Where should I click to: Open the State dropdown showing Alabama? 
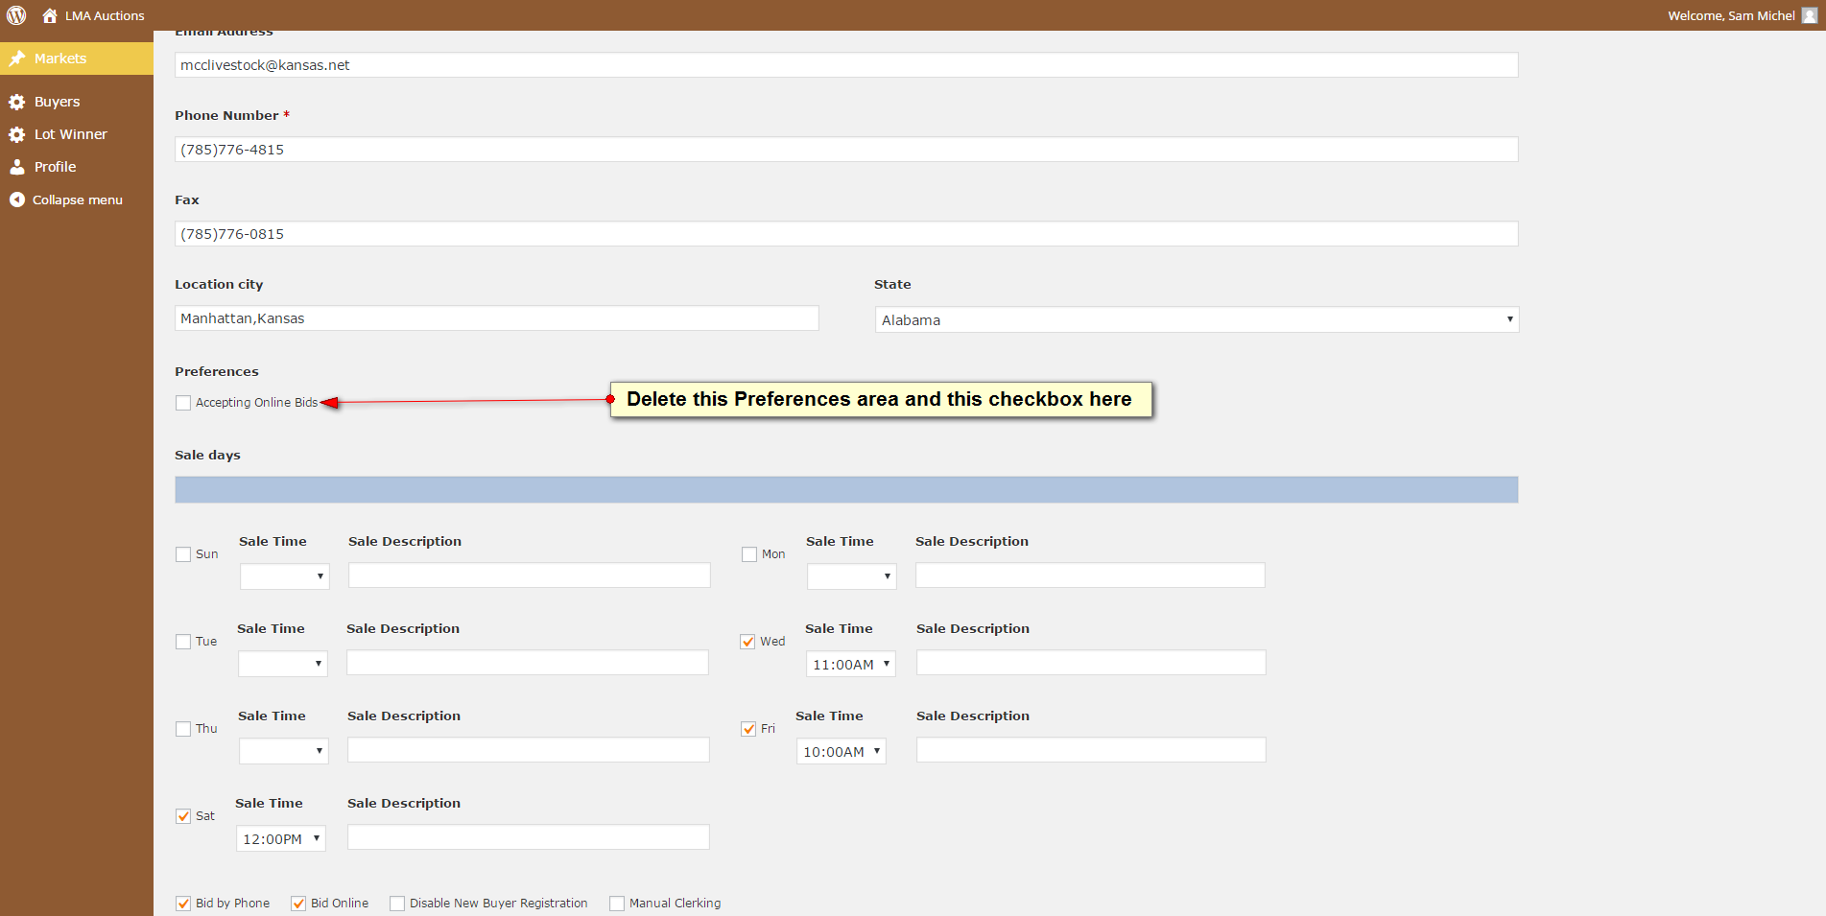(1197, 319)
